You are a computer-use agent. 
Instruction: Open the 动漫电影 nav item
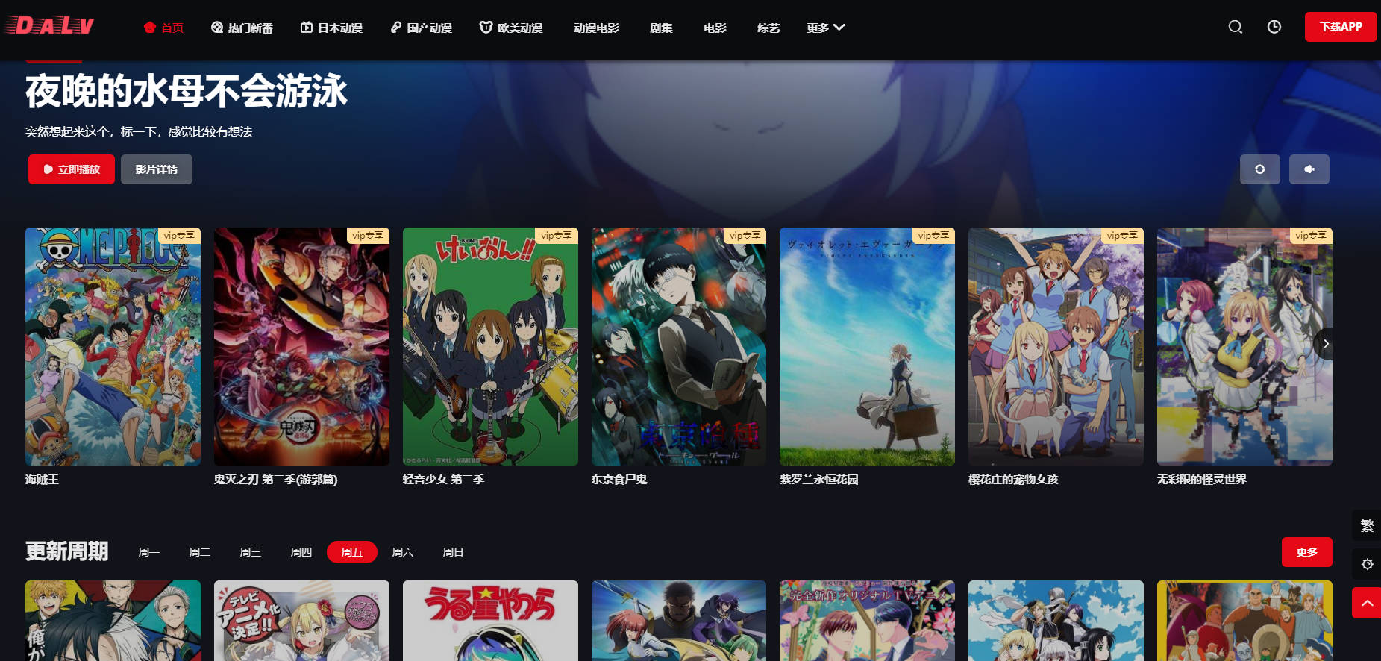tap(596, 28)
